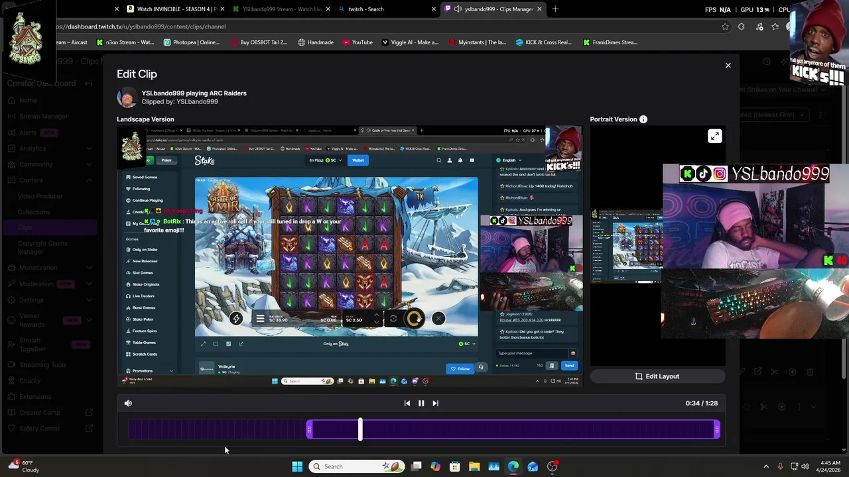The width and height of the screenshot is (849, 477).
Task: Open browser extensions puzzle icon
Action: pos(741,26)
